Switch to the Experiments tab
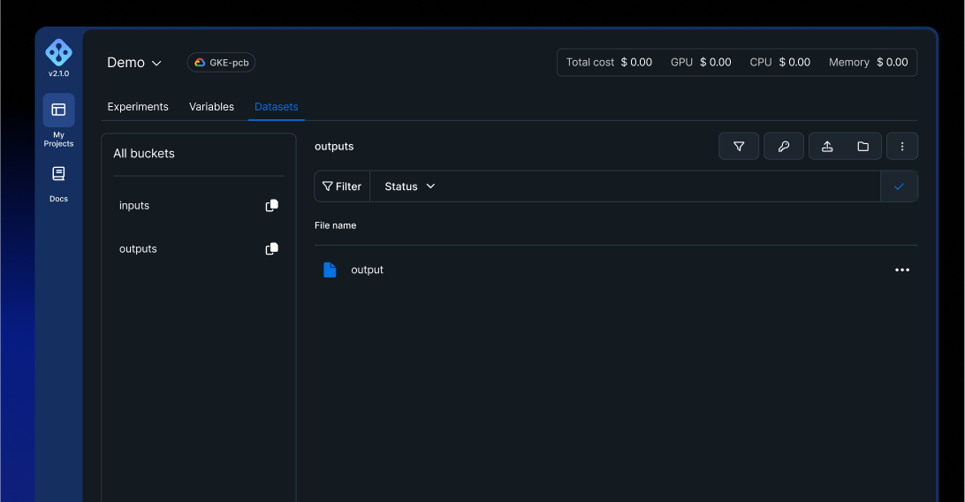Image resolution: width=965 pixels, height=502 pixels. (x=138, y=107)
